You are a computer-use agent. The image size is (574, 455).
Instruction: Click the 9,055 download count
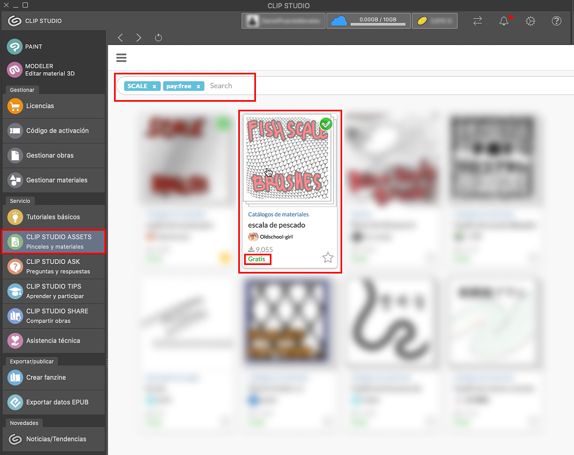260,249
